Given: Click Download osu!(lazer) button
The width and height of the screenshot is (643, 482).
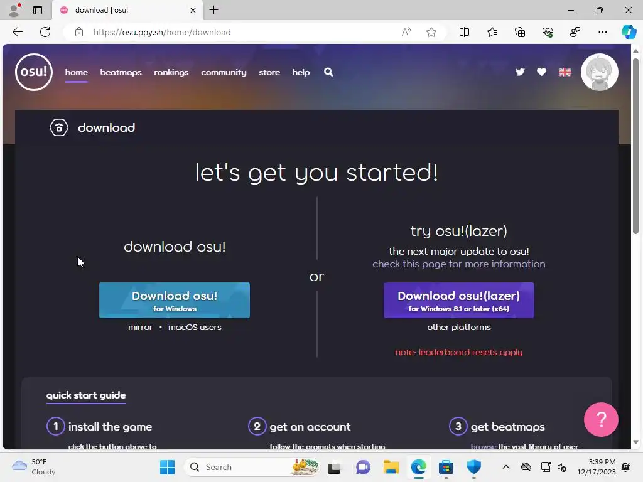Looking at the screenshot, I should pyautogui.click(x=459, y=300).
